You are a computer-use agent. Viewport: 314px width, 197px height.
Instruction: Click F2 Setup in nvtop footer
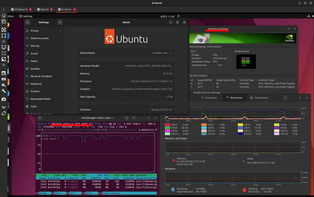(x=41, y=193)
